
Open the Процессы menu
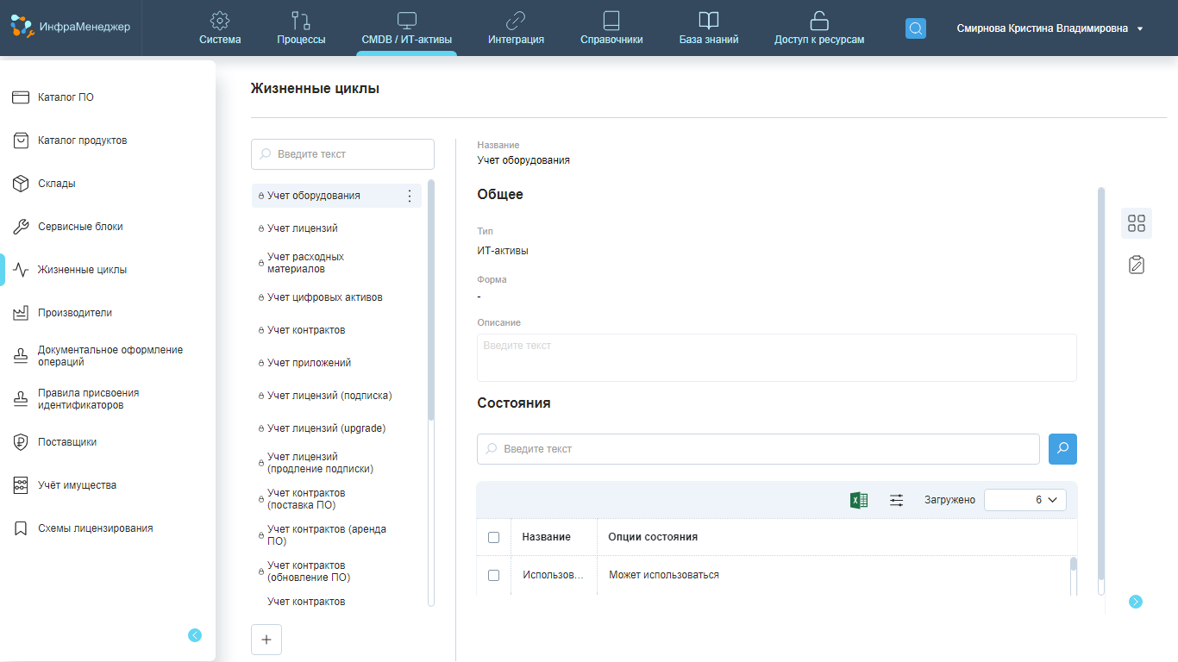pyautogui.click(x=301, y=28)
